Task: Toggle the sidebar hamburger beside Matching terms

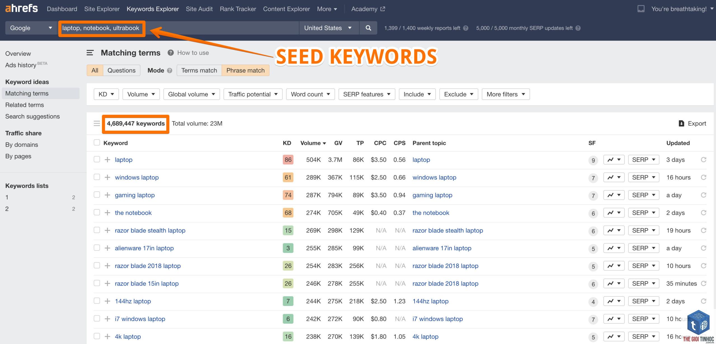Action: point(90,53)
